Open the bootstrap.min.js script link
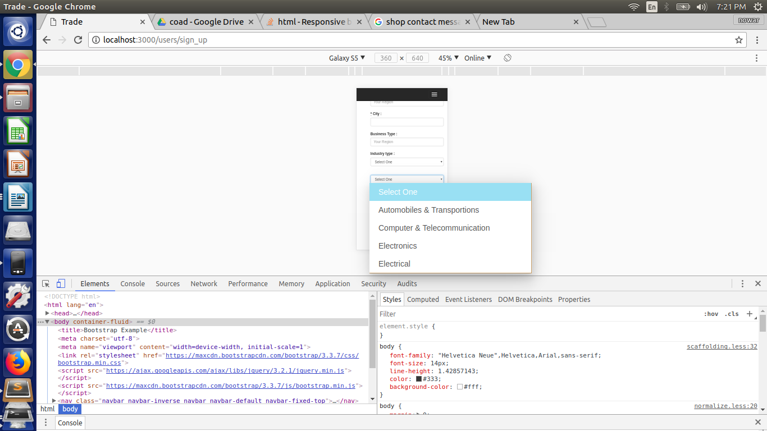 (x=231, y=386)
